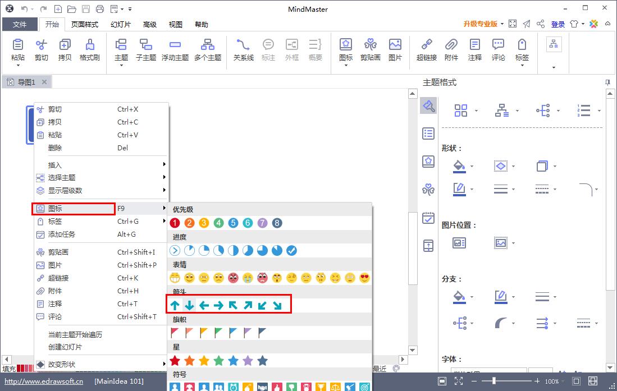Expand the 主题 ribbon dropdown arrow
617x391 pixels.
pos(121,66)
